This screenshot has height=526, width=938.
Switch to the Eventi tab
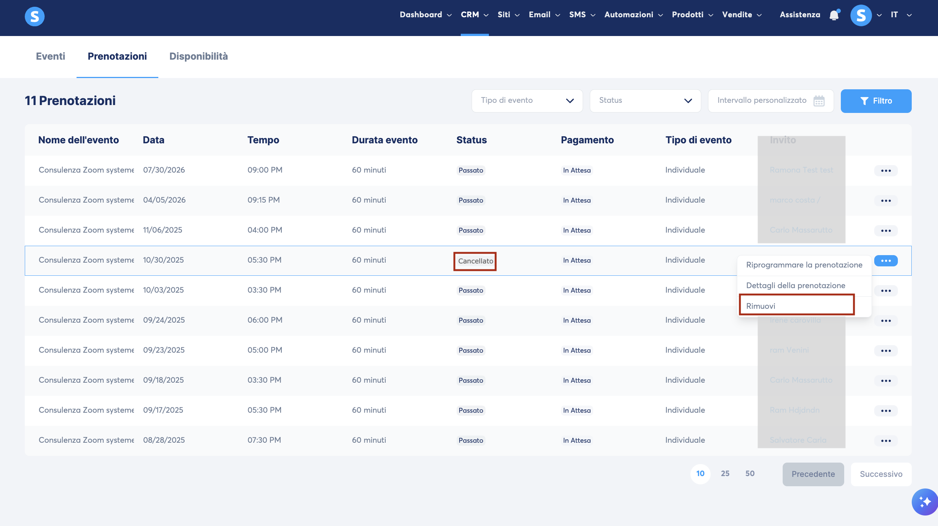(51, 56)
